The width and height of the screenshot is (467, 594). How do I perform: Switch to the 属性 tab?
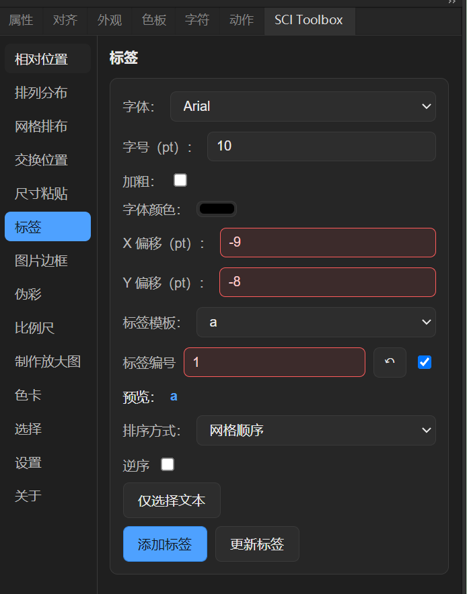pyautogui.click(x=22, y=20)
